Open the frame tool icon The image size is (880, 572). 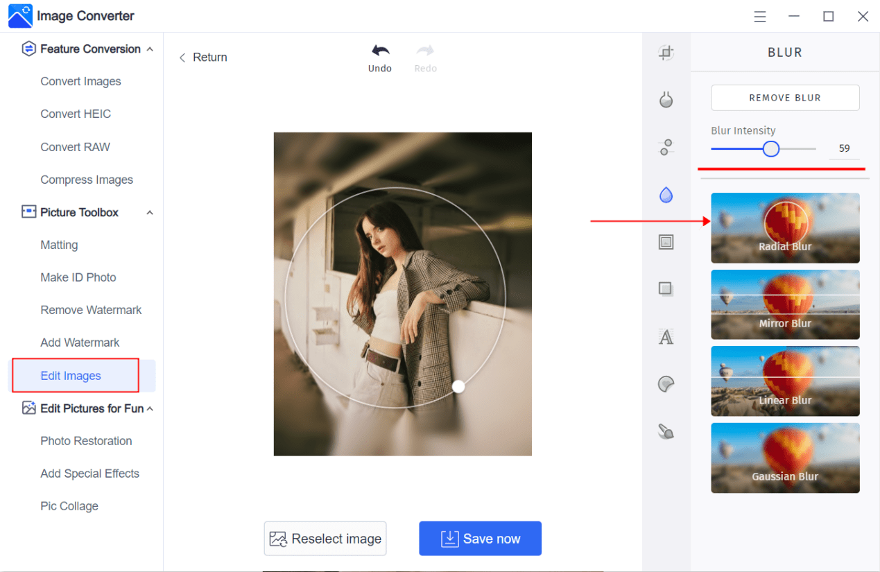666,242
